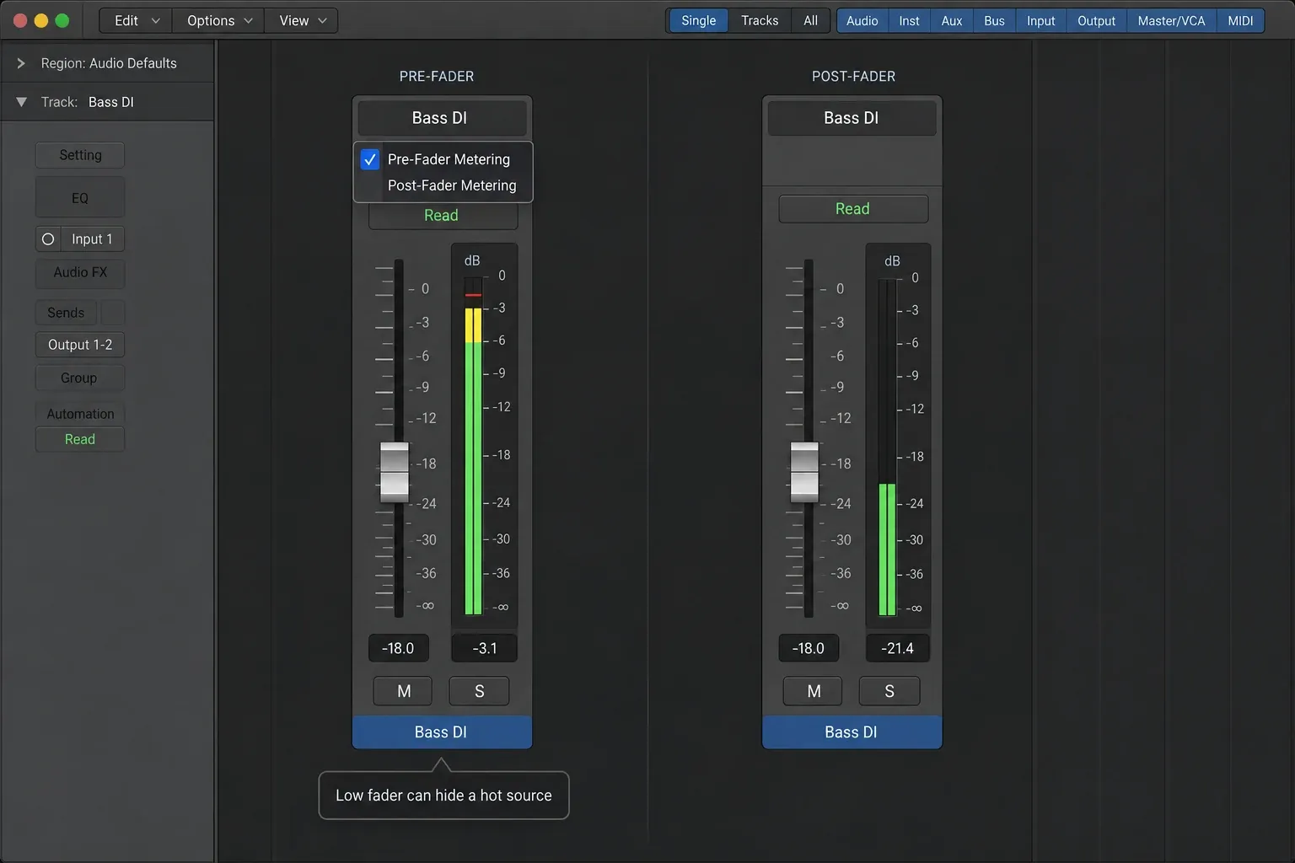Toggle the Master/VCA channel filter
Viewport: 1295px width, 863px height.
pos(1171,21)
